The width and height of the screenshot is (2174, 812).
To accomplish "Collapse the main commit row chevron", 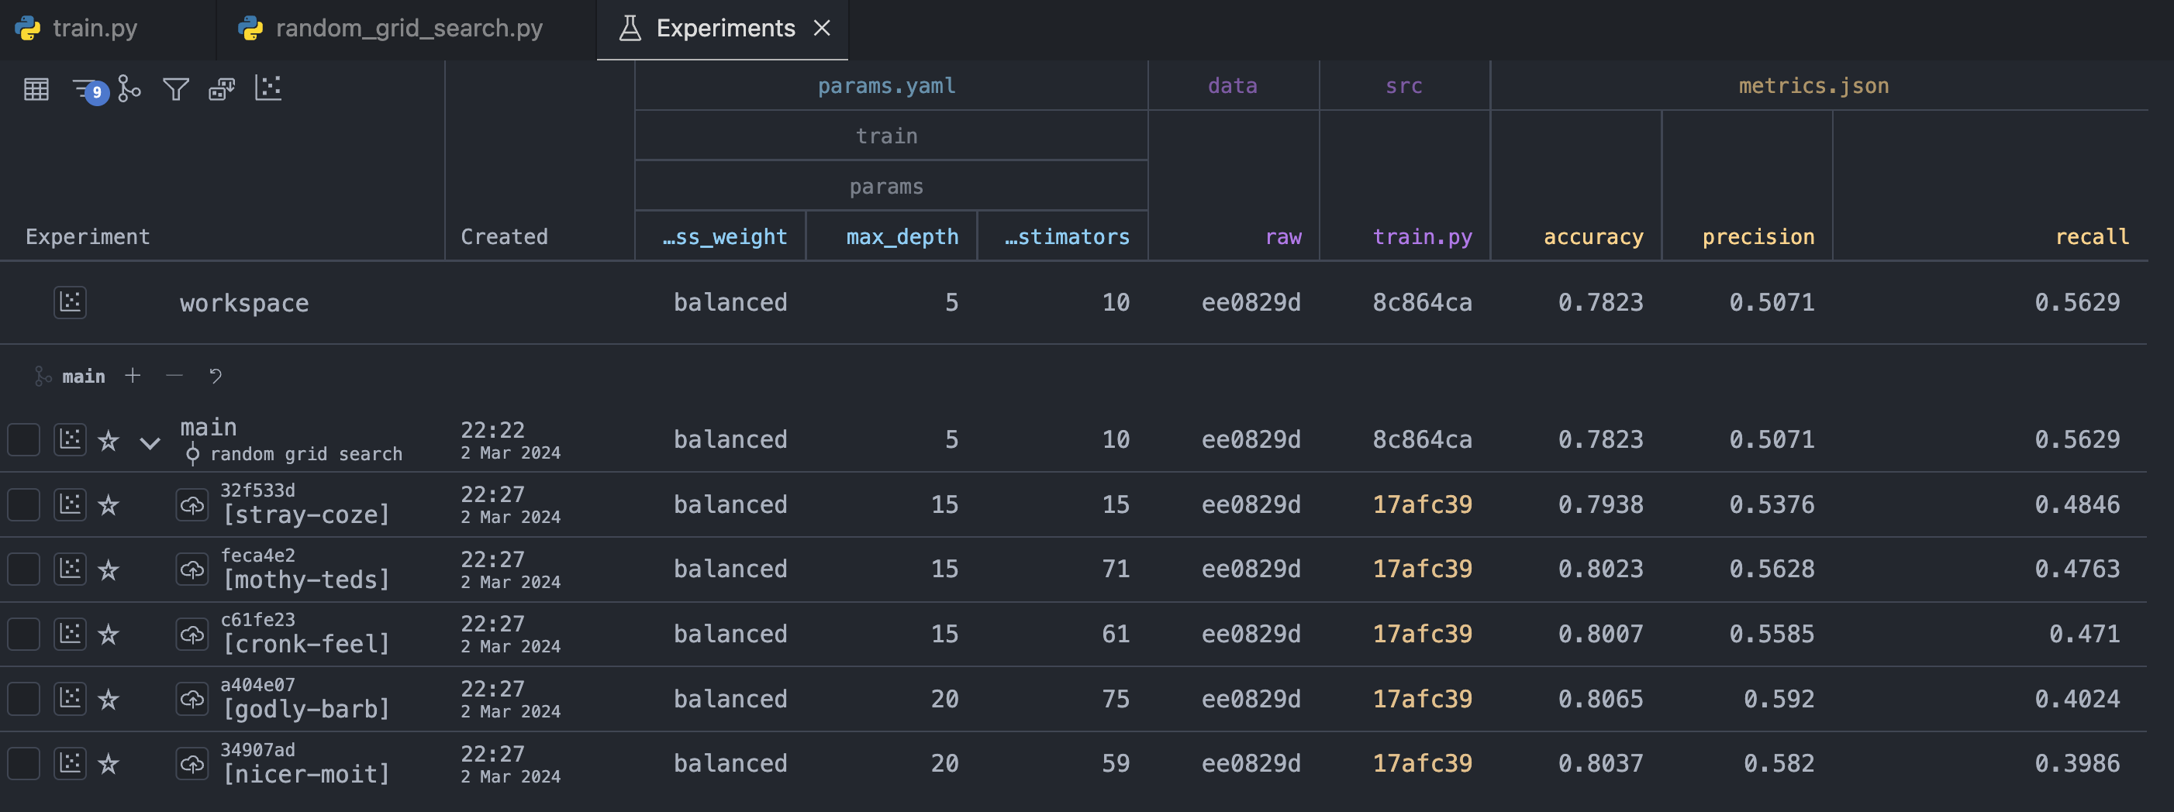I will 150,442.
